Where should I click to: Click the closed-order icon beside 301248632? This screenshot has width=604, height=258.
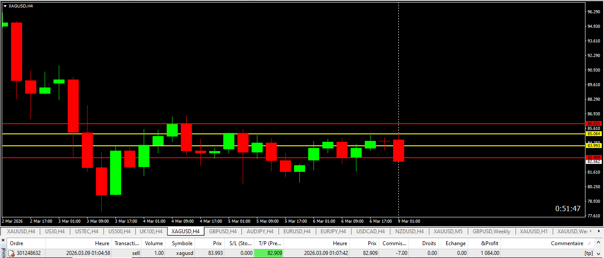[x=12, y=253]
